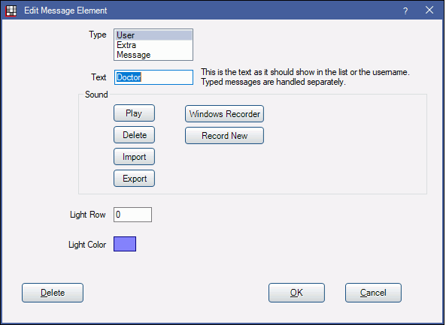The height and width of the screenshot is (325, 446).
Task: Click the Text description help label
Action: click(x=305, y=77)
